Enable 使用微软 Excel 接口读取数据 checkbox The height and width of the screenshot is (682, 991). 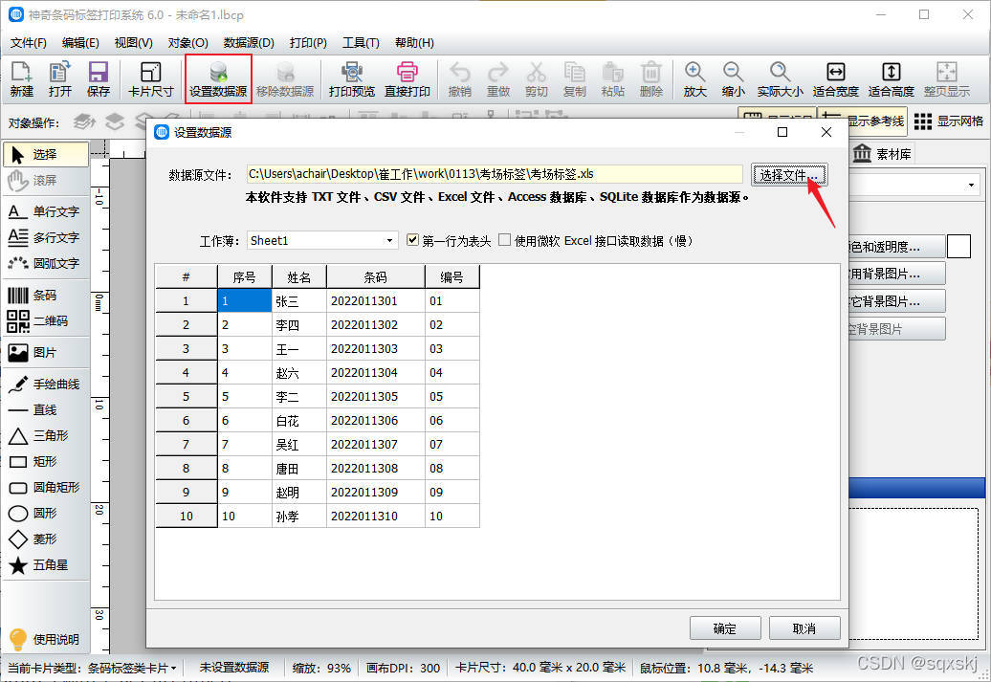point(504,240)
